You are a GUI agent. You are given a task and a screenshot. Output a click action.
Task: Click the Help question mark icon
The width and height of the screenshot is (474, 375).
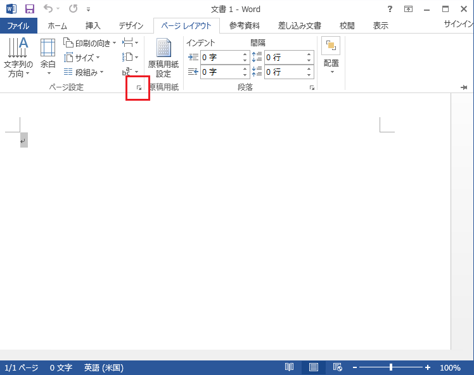tap(390, 9)
